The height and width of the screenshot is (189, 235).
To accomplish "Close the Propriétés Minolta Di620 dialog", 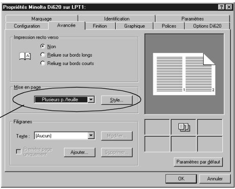I will (229, 7).
